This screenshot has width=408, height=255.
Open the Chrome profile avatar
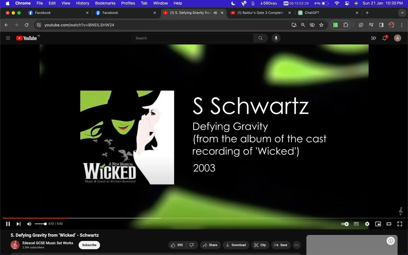[392, 25]
